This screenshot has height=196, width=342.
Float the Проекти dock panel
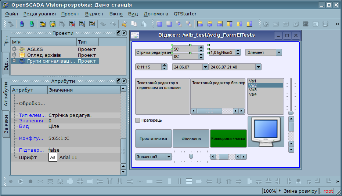[119, 33]
